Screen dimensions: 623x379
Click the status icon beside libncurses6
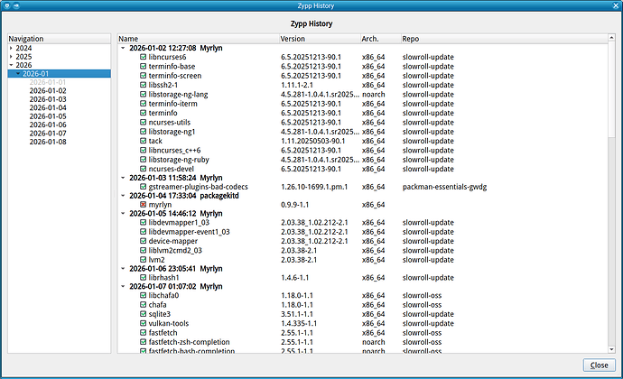(143, 57)
